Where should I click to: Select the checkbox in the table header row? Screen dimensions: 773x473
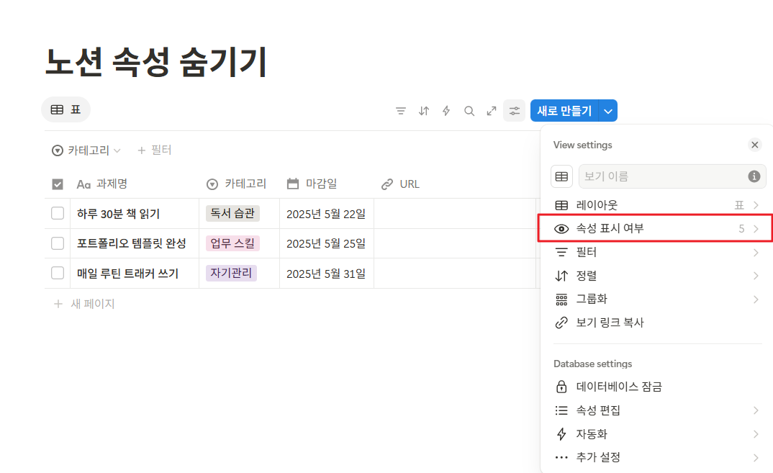point(57,184)
